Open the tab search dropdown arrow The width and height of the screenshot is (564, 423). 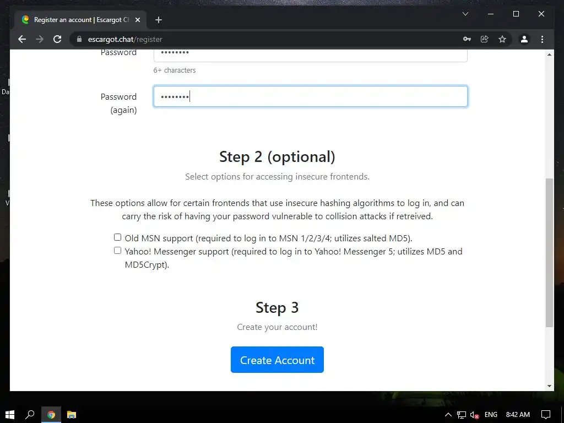pyautogui.click(x=465, y=14)
